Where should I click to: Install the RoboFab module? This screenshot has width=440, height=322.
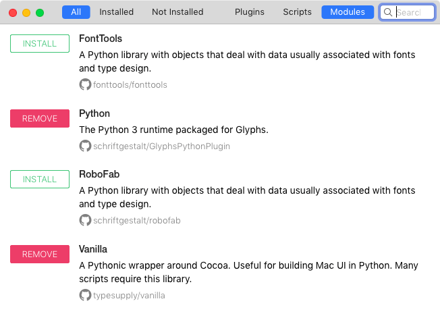click(x=40, y=179)
